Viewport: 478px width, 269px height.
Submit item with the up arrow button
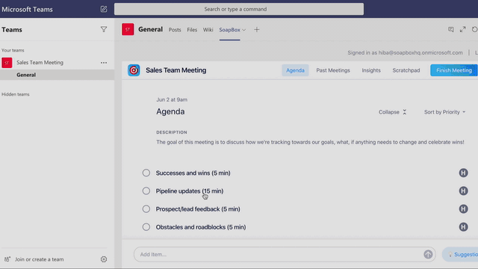[428, 254]
